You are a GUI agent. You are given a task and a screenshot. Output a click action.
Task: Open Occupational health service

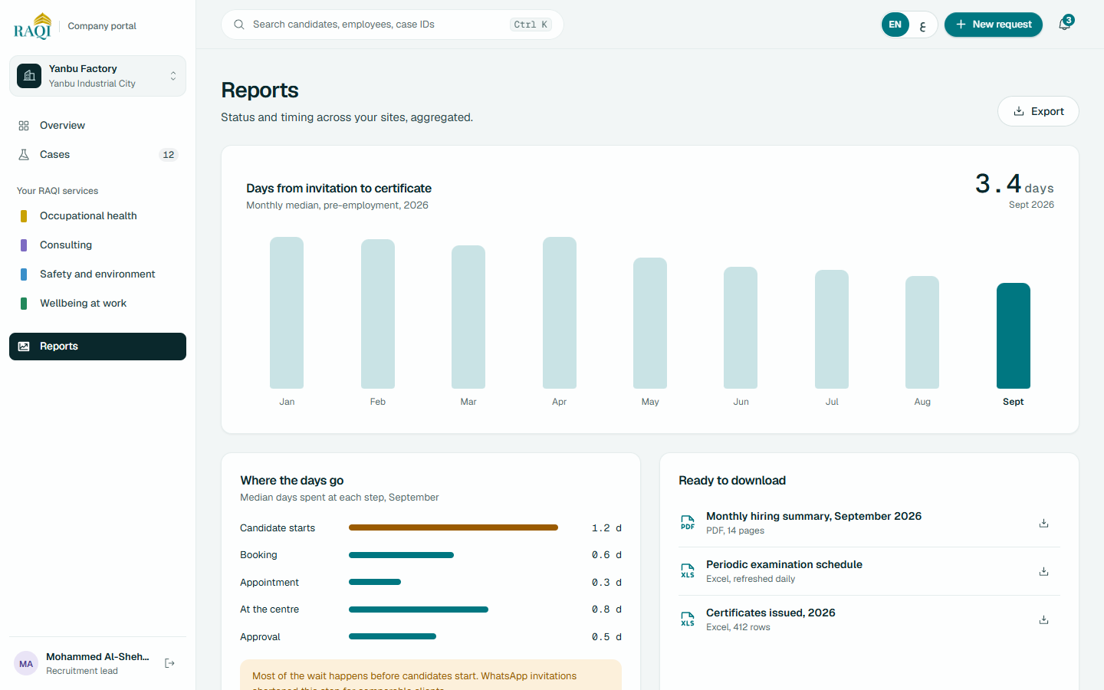pyautogui.click(x=97, y=216)
